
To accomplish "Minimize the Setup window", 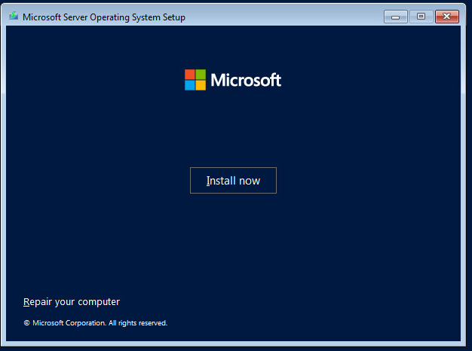I will [396, 17].
